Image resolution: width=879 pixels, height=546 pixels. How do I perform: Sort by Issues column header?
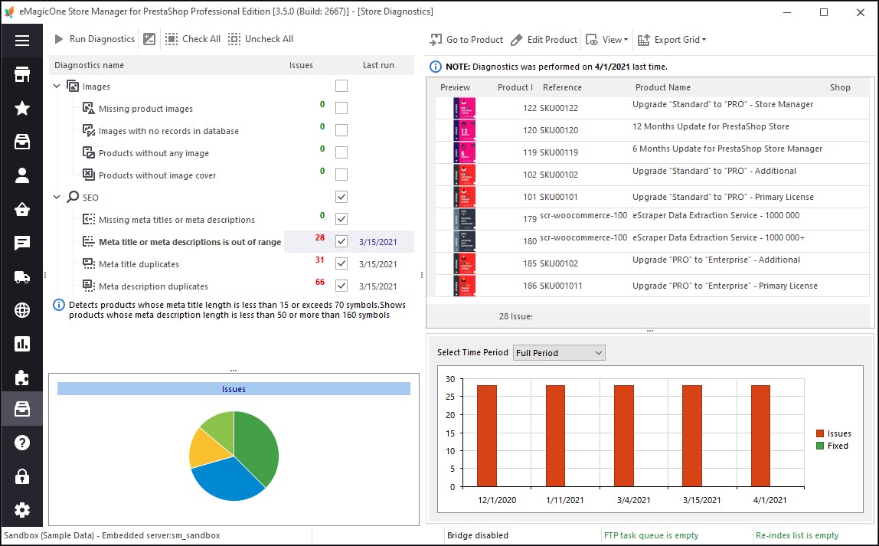pyautogui.click(x=301, y=65)
